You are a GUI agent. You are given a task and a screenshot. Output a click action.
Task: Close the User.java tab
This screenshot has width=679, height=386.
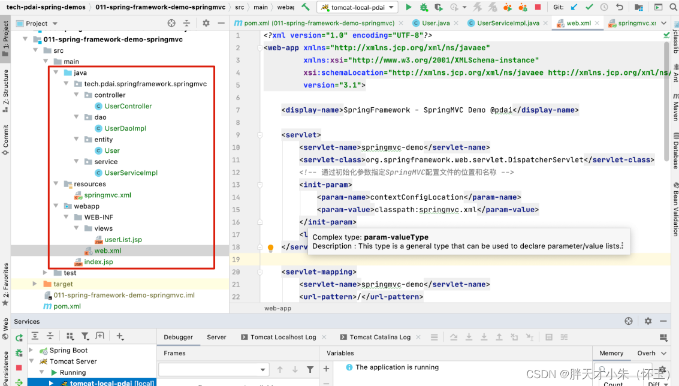point(456,23)
